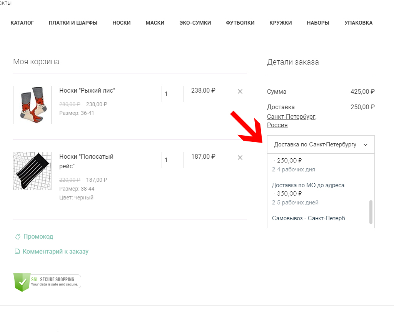Click the promo code tag icon

[x=17, y=237]
